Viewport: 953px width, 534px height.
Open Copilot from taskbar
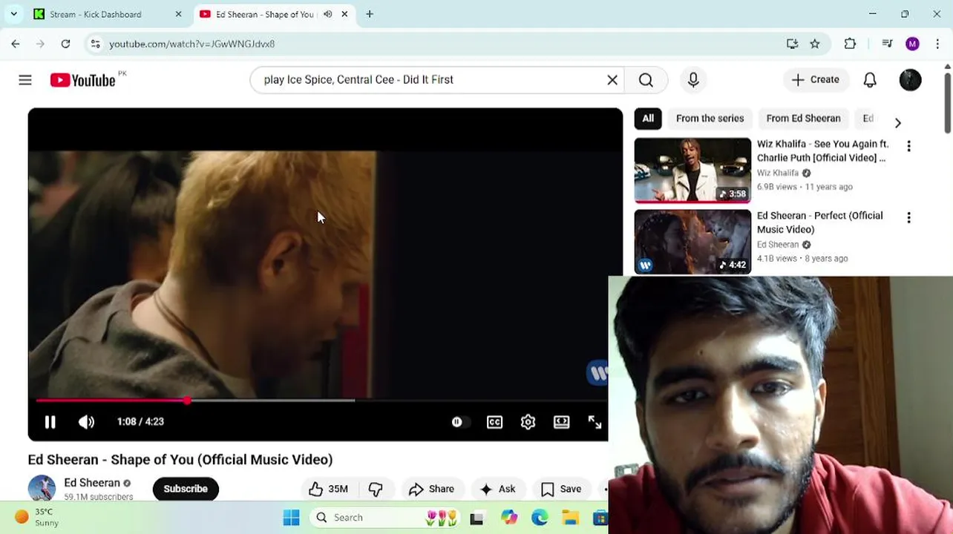tap(508, 518)
